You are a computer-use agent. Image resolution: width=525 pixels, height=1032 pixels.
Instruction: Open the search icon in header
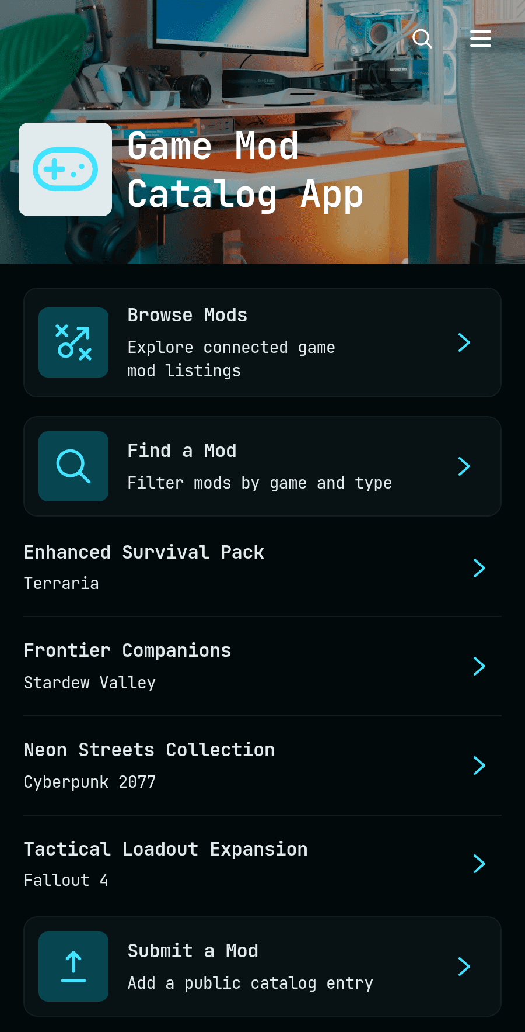coord(422,39)
